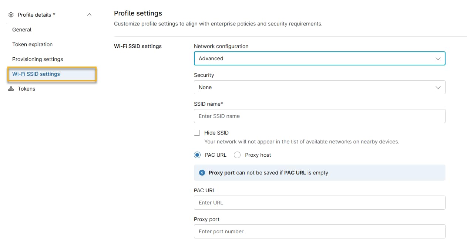467x244 pixels.
Task: Select the Proxy host radio button
Action: pyautogui.click(x=237, y=155)
